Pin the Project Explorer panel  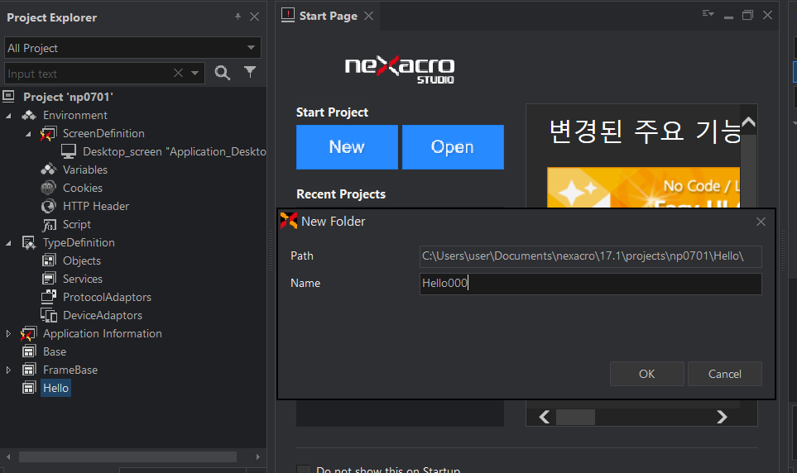(x=238, y=17)
